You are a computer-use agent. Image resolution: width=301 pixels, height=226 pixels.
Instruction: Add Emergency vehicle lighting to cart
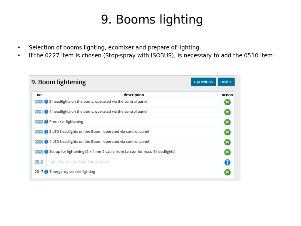227,172
